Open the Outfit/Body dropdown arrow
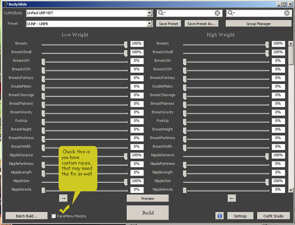295x225 pixels. 149,13
